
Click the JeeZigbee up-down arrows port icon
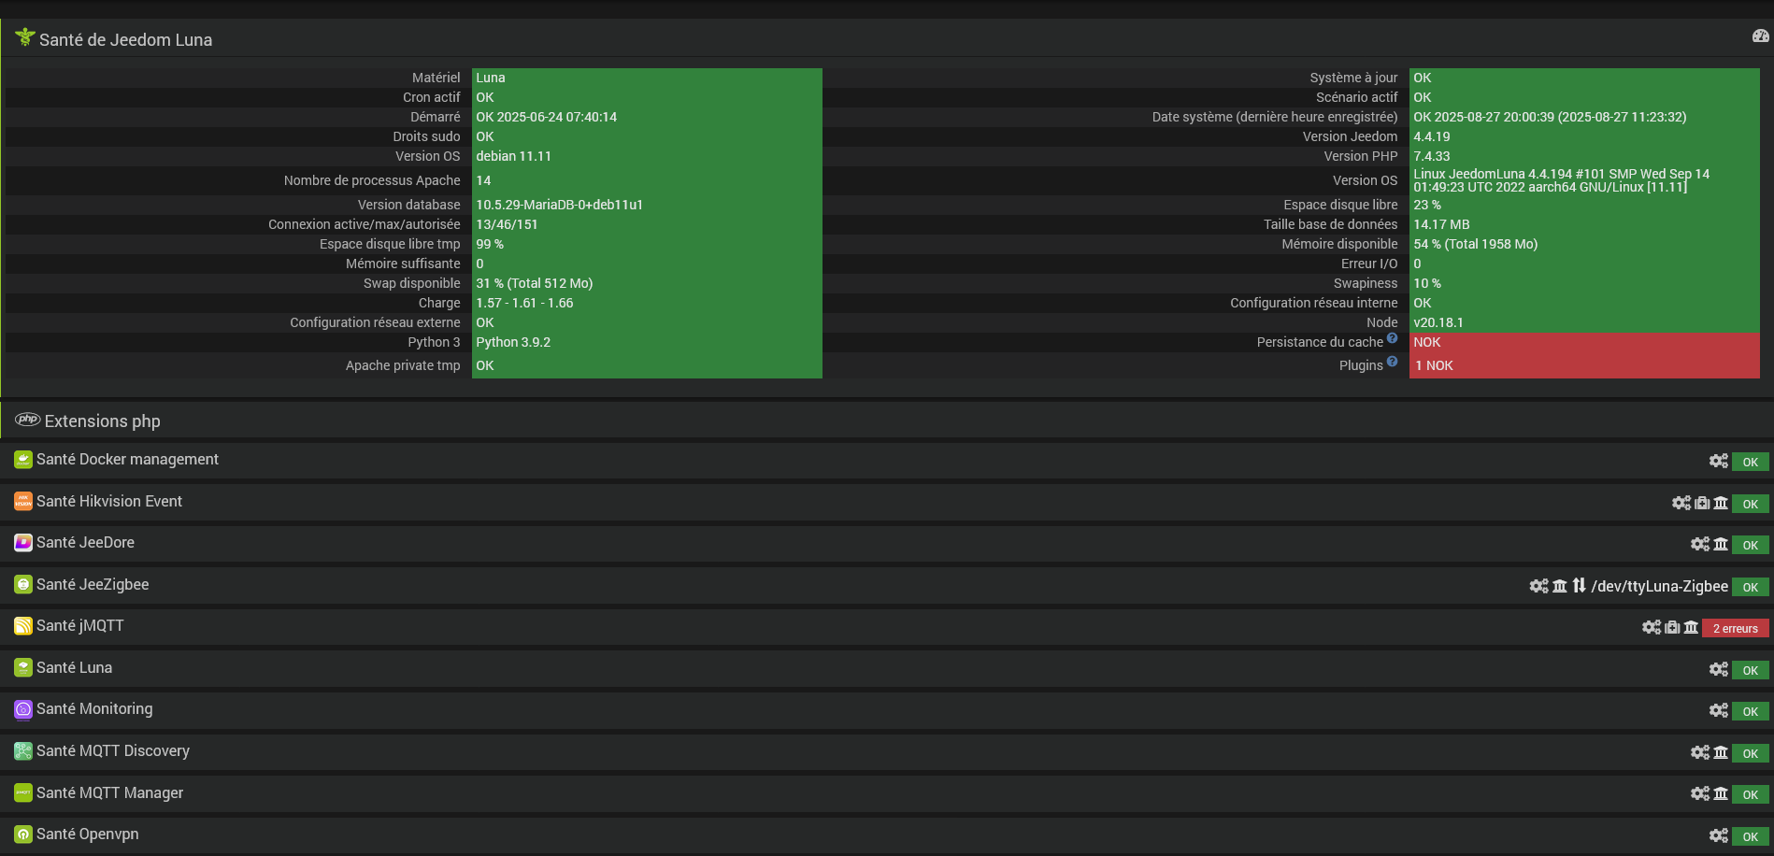coord(1579,586)
